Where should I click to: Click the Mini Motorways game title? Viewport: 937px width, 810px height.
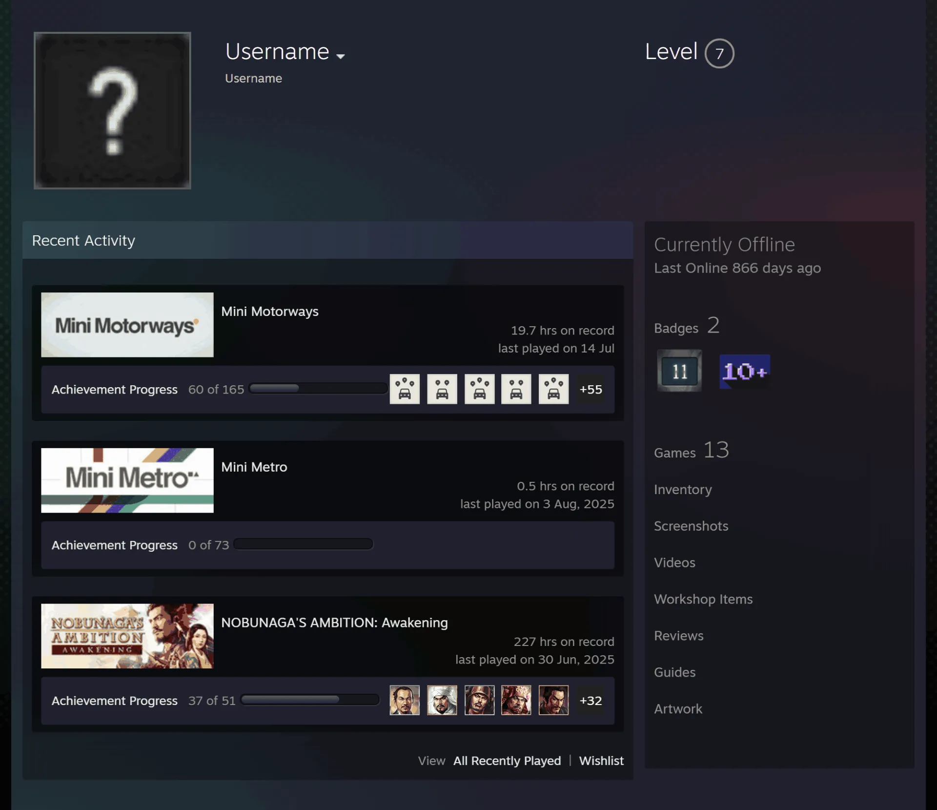click(x=269, y=312)
